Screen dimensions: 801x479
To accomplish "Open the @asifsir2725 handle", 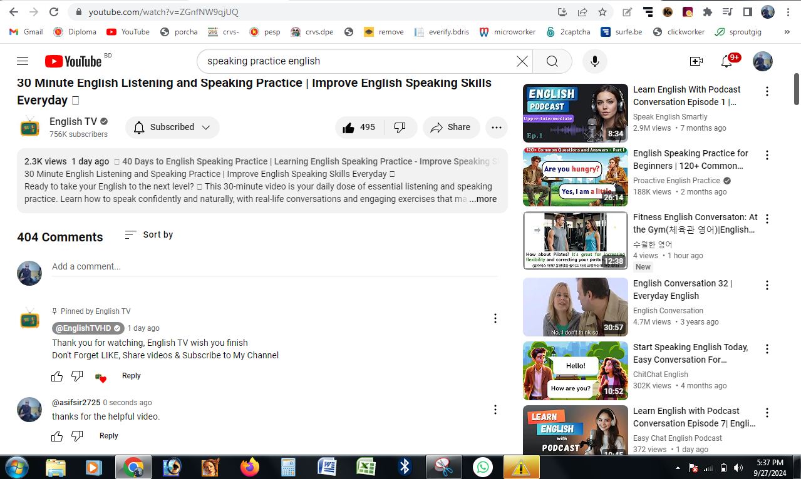I will click(x=76, y=403).
